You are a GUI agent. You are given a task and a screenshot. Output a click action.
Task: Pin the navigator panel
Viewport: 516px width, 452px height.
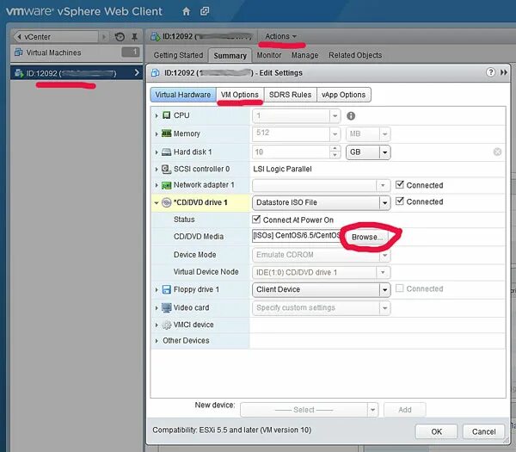135,36
